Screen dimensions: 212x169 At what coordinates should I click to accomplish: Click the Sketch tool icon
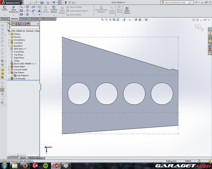pyautogui.click(x=4, y=8)
